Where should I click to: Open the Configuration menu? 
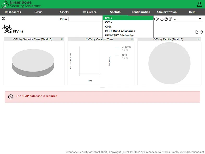point(141,12)
